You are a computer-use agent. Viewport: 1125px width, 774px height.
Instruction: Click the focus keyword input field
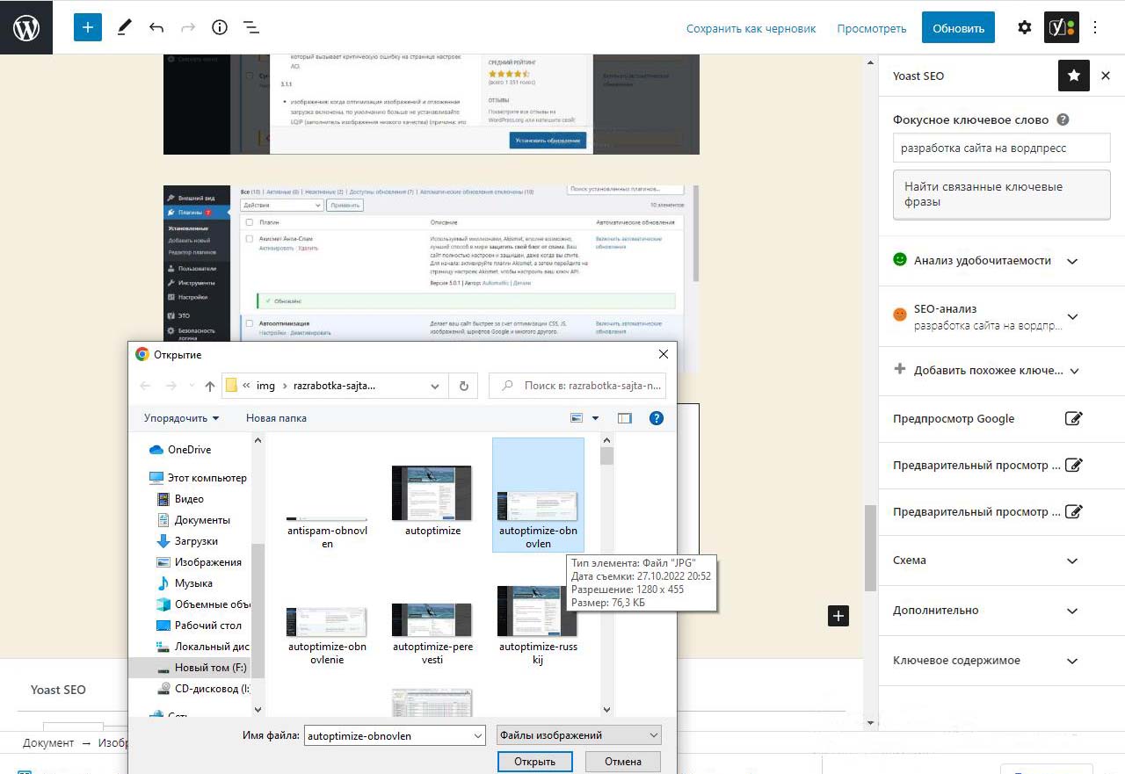[x=1001, y=148]
